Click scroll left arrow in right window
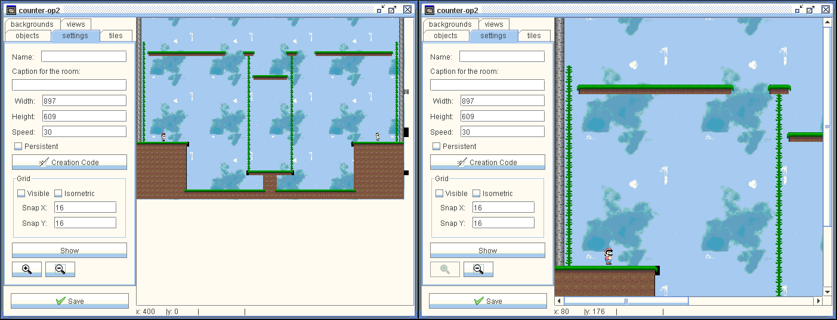 point(559,301)
